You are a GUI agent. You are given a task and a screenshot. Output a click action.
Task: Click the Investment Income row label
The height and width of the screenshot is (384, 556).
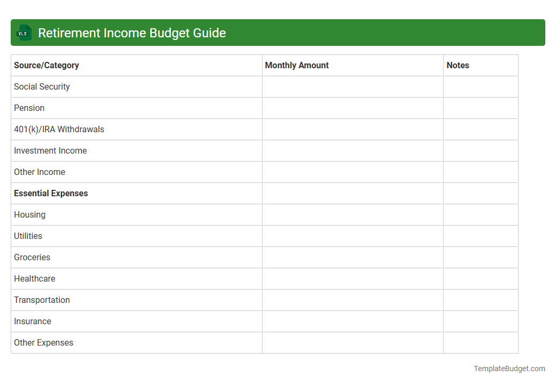pyautogui.click(x=50, y=150)
